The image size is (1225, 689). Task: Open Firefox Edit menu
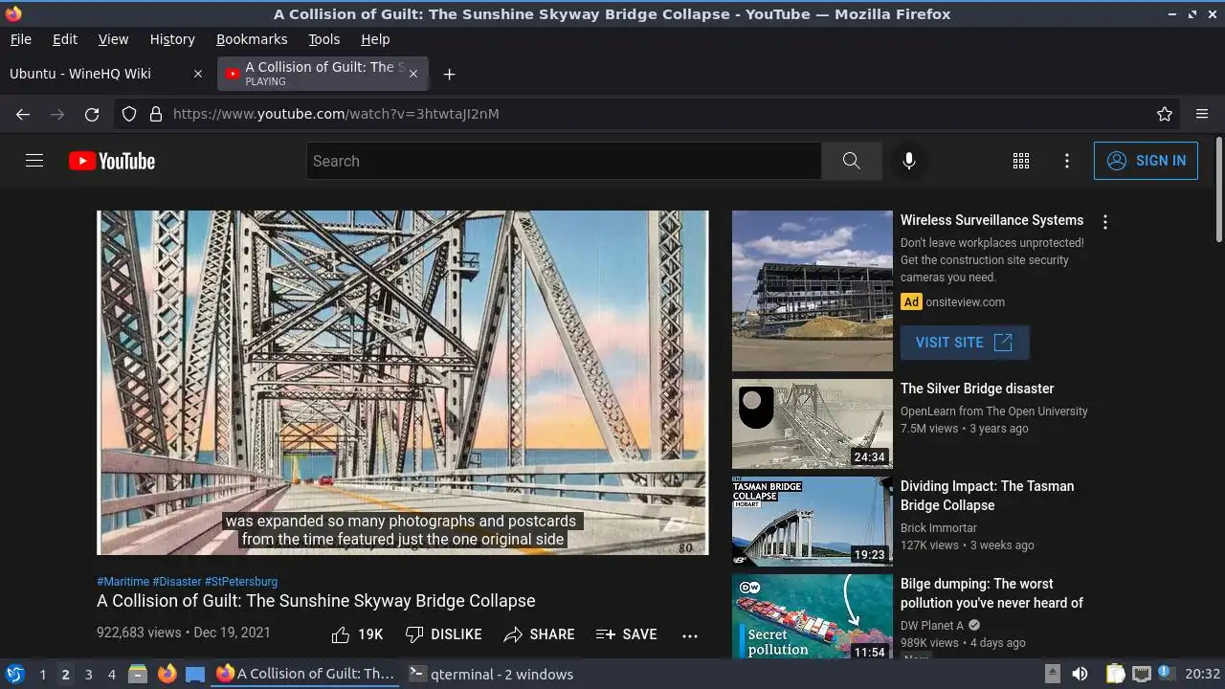coord(65,39)
